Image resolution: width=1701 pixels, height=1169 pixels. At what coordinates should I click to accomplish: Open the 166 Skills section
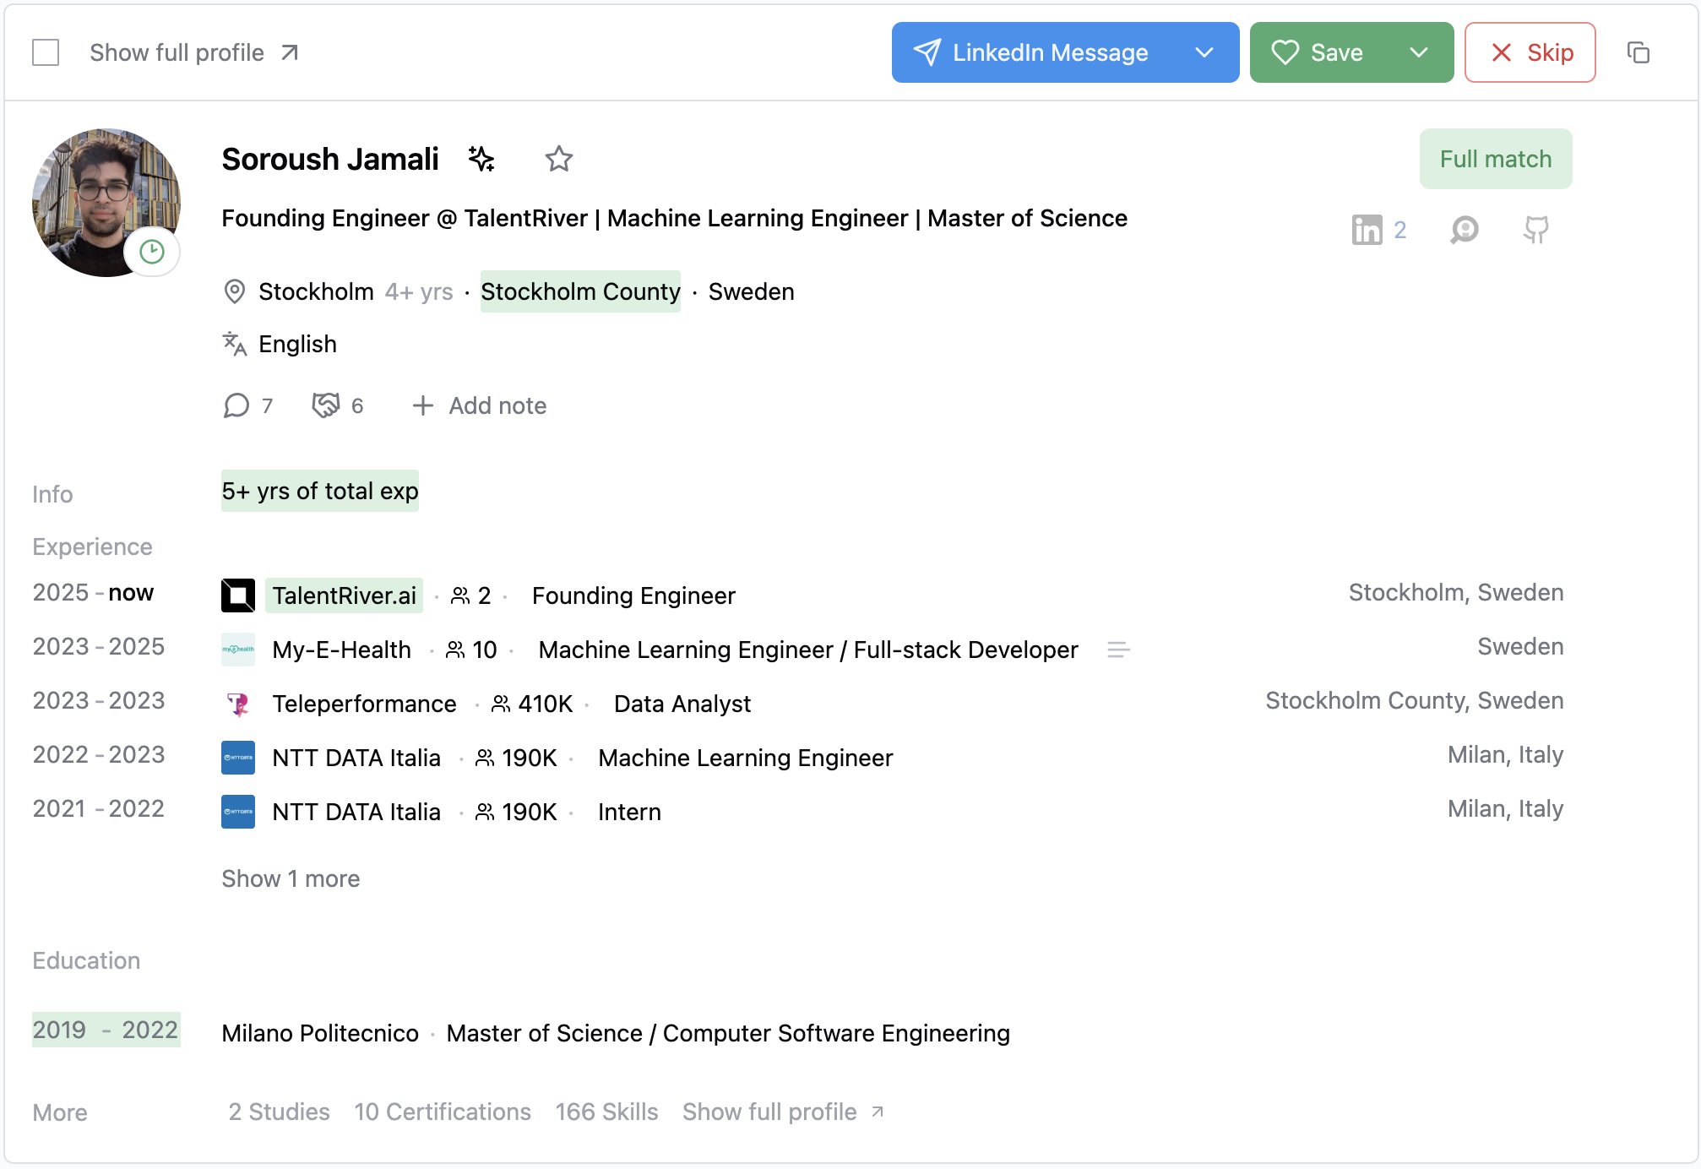pyautogui.click(x=606, y=1112)
